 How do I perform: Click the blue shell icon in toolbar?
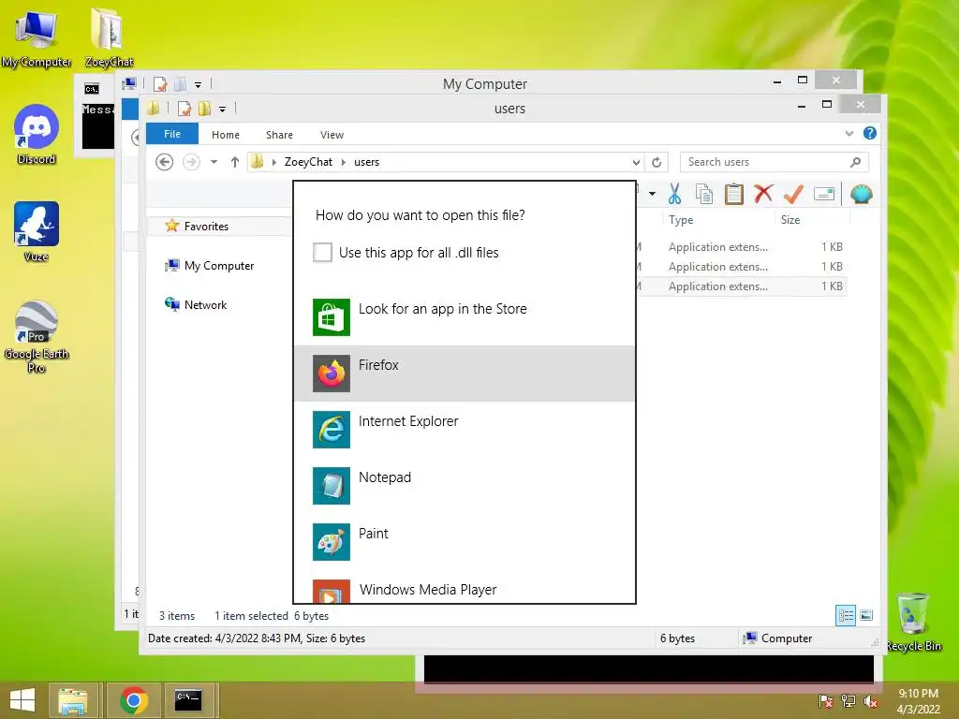point(862,194)
